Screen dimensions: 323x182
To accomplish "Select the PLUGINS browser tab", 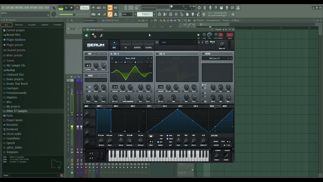I will 32,25.
